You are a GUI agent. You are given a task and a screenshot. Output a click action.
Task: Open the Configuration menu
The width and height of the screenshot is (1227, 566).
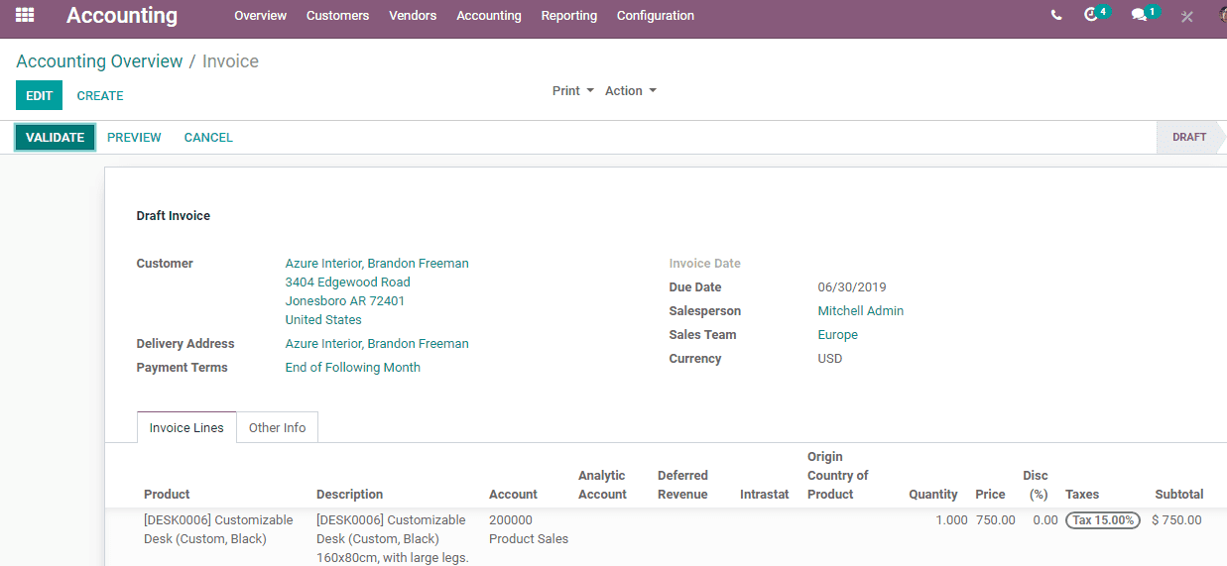point(656,16)
